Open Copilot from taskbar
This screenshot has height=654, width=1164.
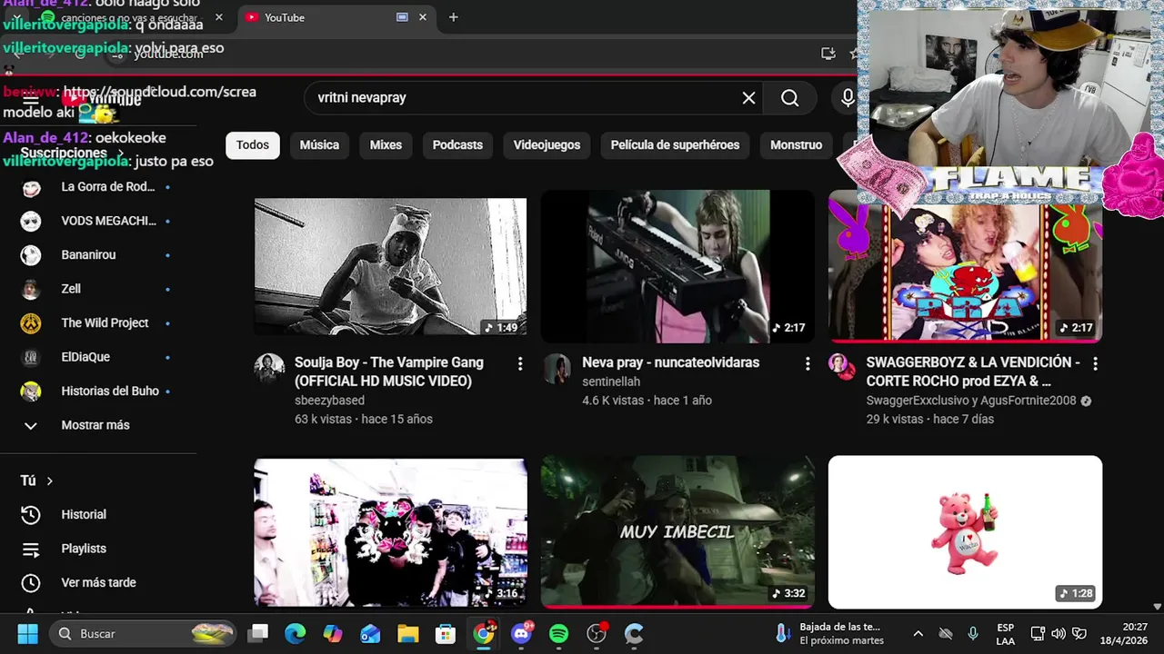[333, 633]
